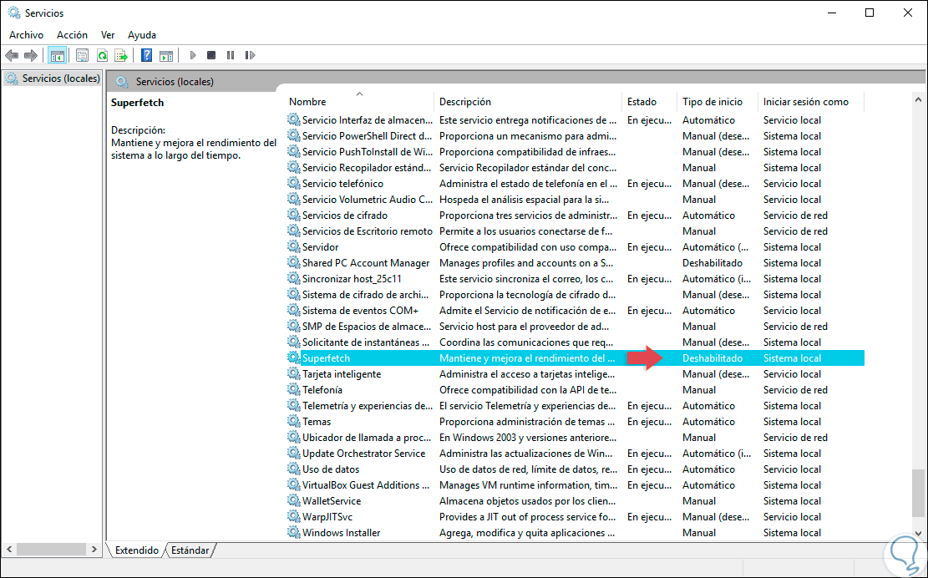The height and width of the screenshot is (578, 928).
Task: Open Properties via toolbar icon
Action: pyautogui.click(x=82, y=56)
